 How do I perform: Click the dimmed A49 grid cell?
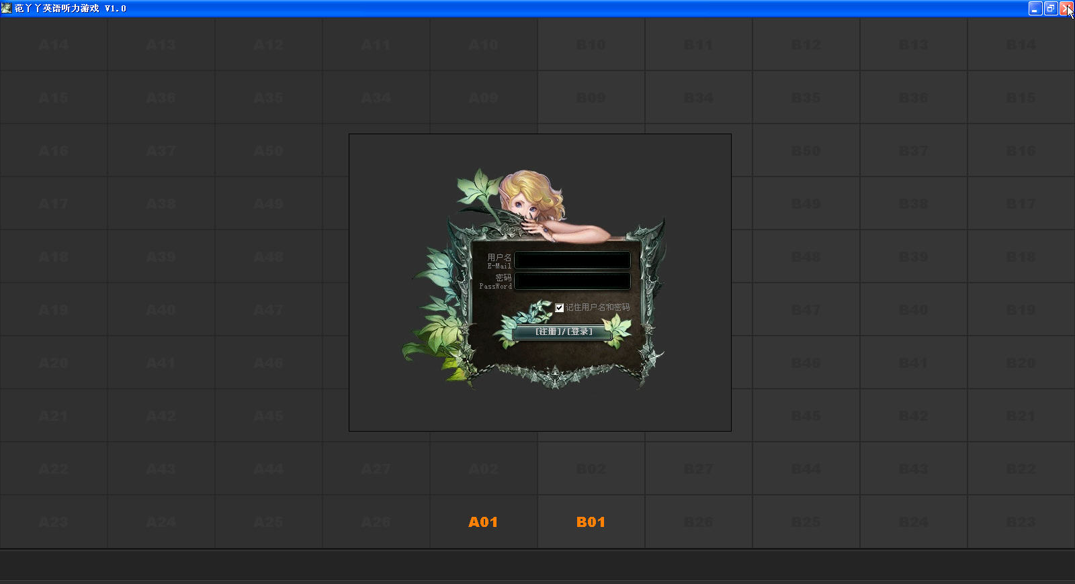click(269, 203)
